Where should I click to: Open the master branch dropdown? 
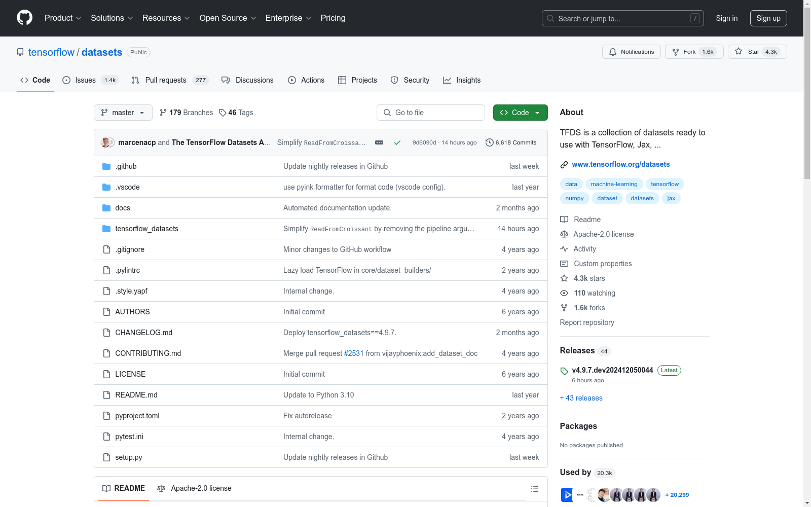coord(123,113)
